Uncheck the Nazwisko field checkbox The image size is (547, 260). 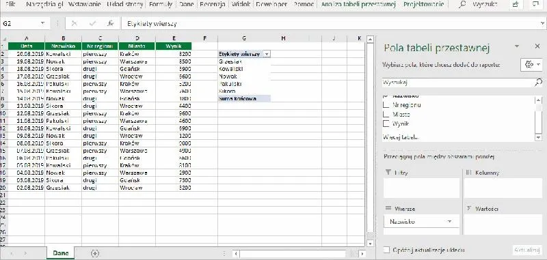(386, 96)
